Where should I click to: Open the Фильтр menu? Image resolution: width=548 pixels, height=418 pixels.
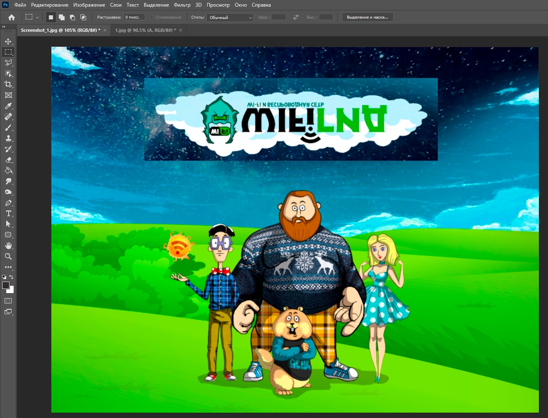[182, 5]
